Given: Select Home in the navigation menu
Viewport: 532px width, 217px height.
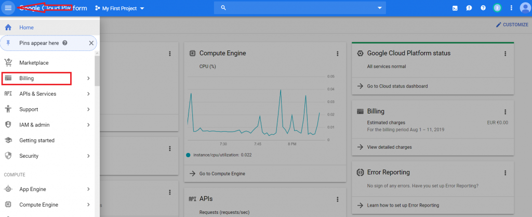Looking at the screenshot, I should (x=50, y=28).
